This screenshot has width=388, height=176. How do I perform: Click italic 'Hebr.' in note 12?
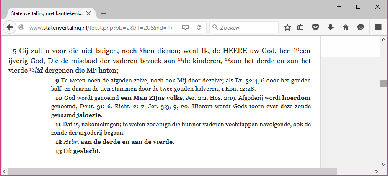click(x=71, y=142)
